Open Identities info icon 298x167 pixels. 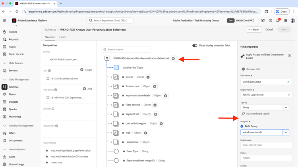coord(53,109)
